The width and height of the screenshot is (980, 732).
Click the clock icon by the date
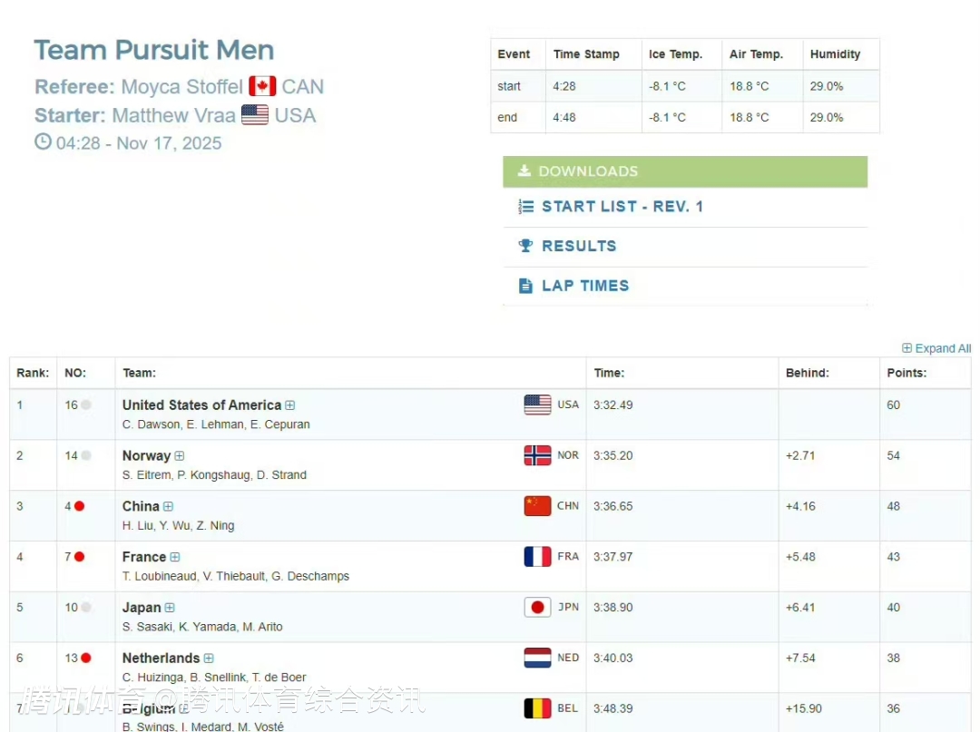[43, 142]
